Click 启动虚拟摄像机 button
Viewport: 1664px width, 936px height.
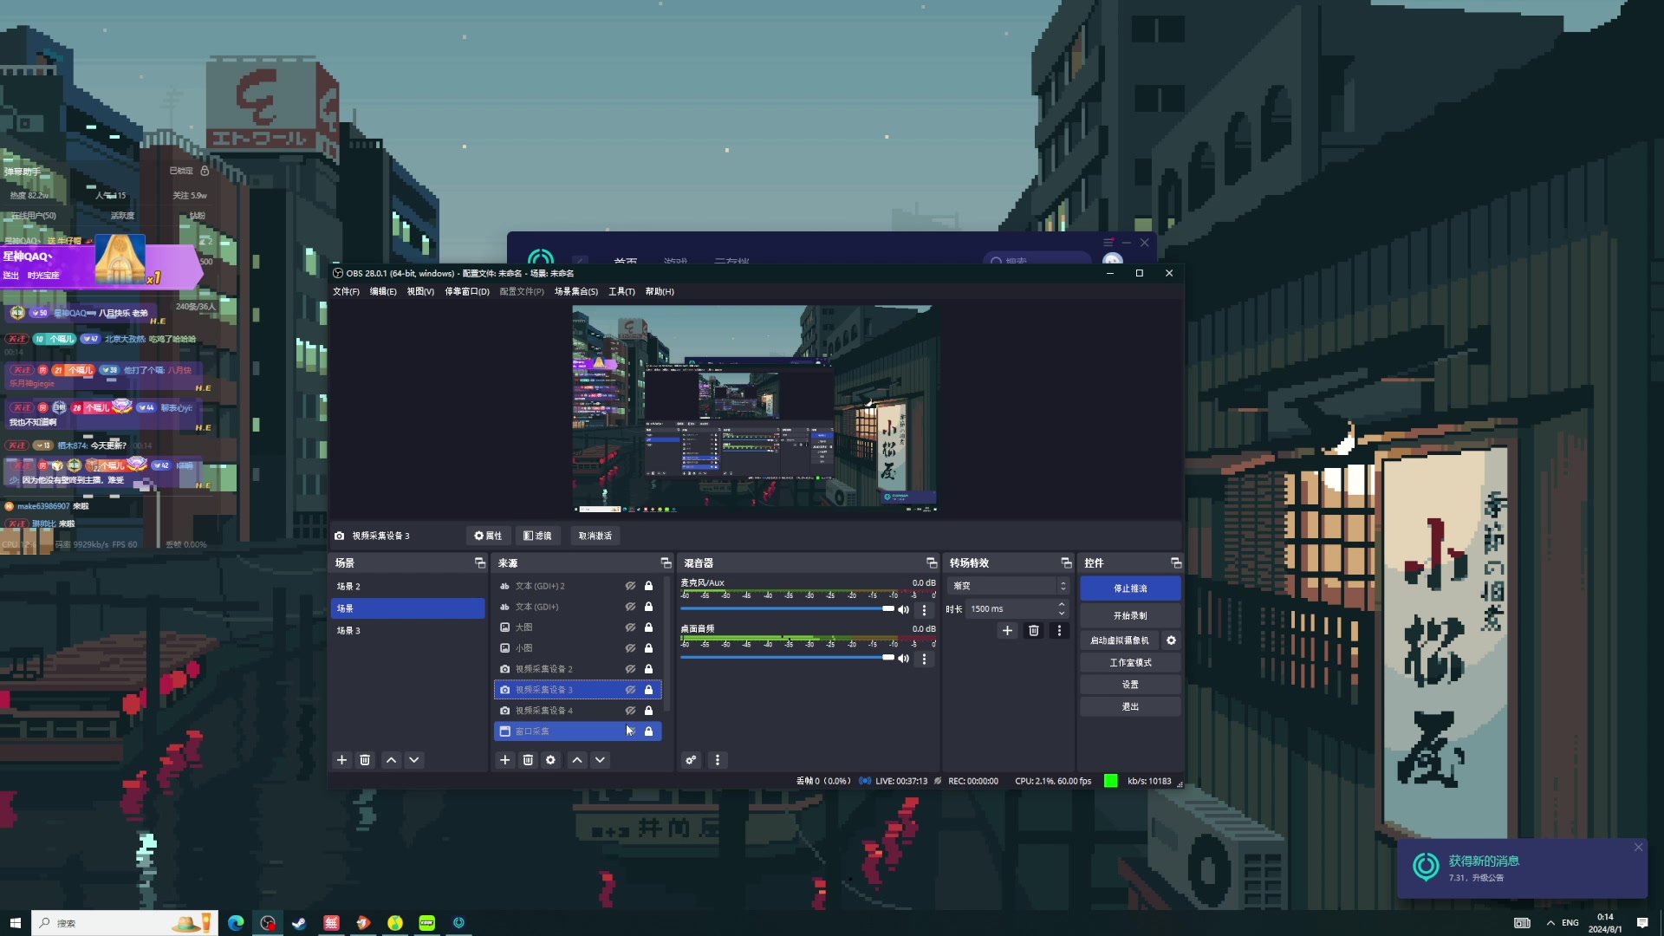click(x=1119, y=640)
